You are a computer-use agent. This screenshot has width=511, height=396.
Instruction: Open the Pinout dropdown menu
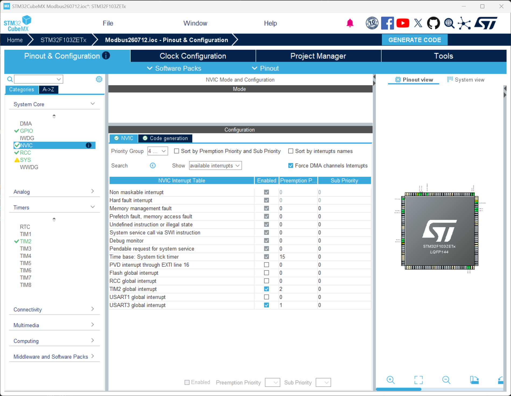[x=265, y=68]
